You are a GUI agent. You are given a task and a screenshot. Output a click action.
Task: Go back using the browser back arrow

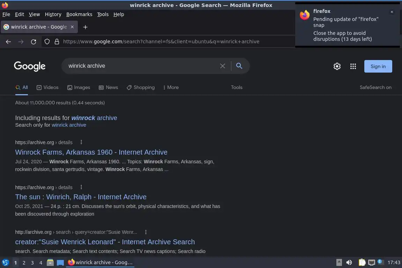pyautogui.click(x=8, y=42)
